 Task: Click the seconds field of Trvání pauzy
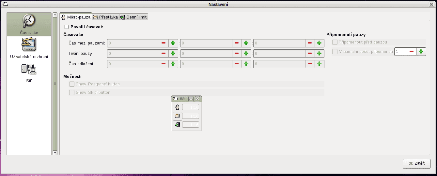pyautogui.click(x=279, y=54)
